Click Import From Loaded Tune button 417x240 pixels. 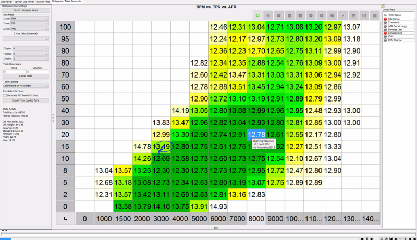[x=26, y=100]
